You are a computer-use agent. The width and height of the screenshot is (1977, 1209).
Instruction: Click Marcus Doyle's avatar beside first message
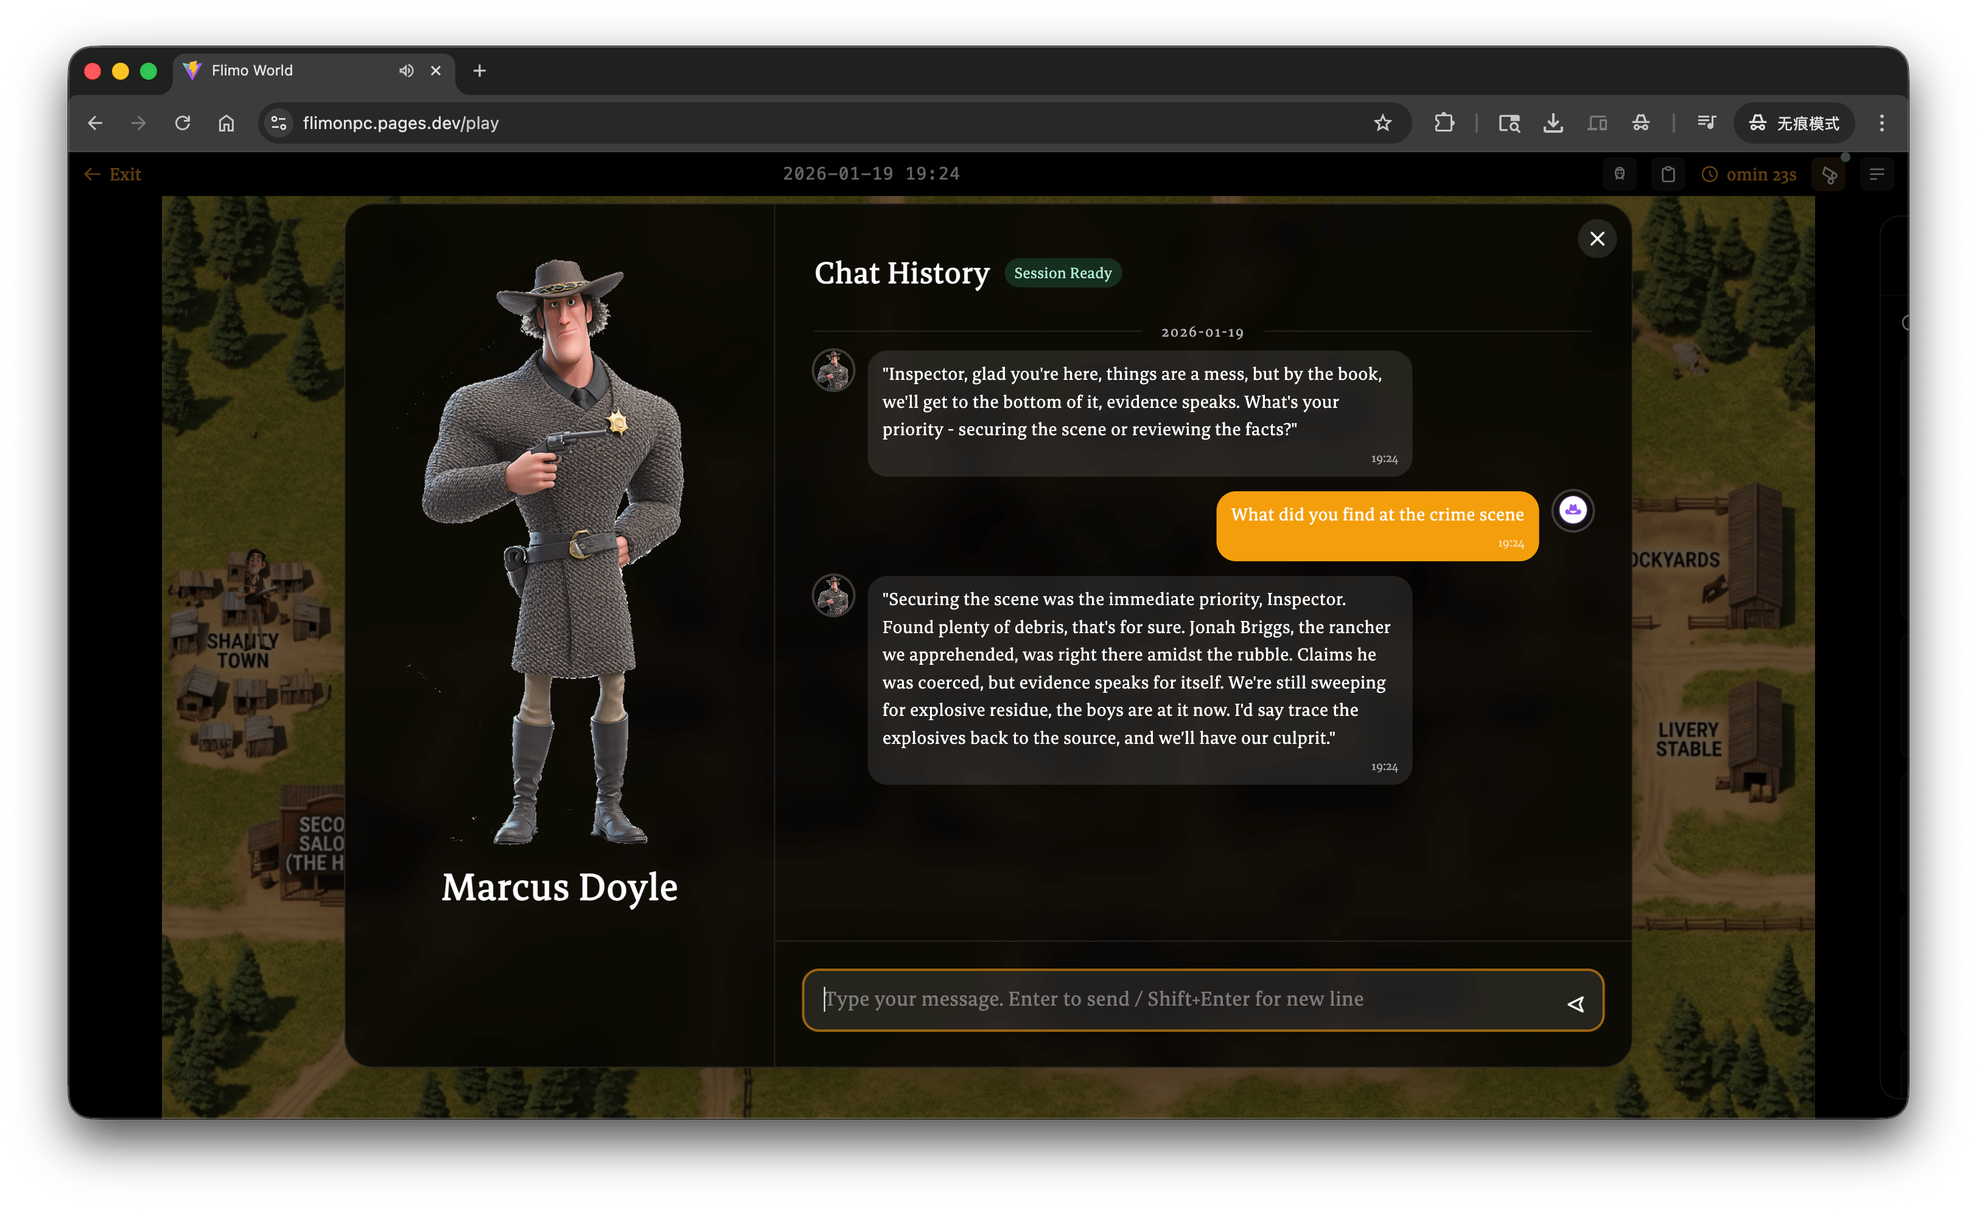click(x=834, y=371)
